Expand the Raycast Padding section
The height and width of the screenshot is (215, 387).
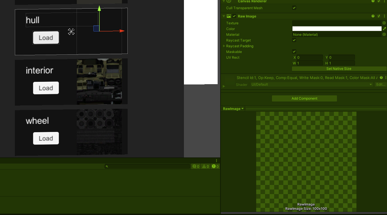point(224,46)
